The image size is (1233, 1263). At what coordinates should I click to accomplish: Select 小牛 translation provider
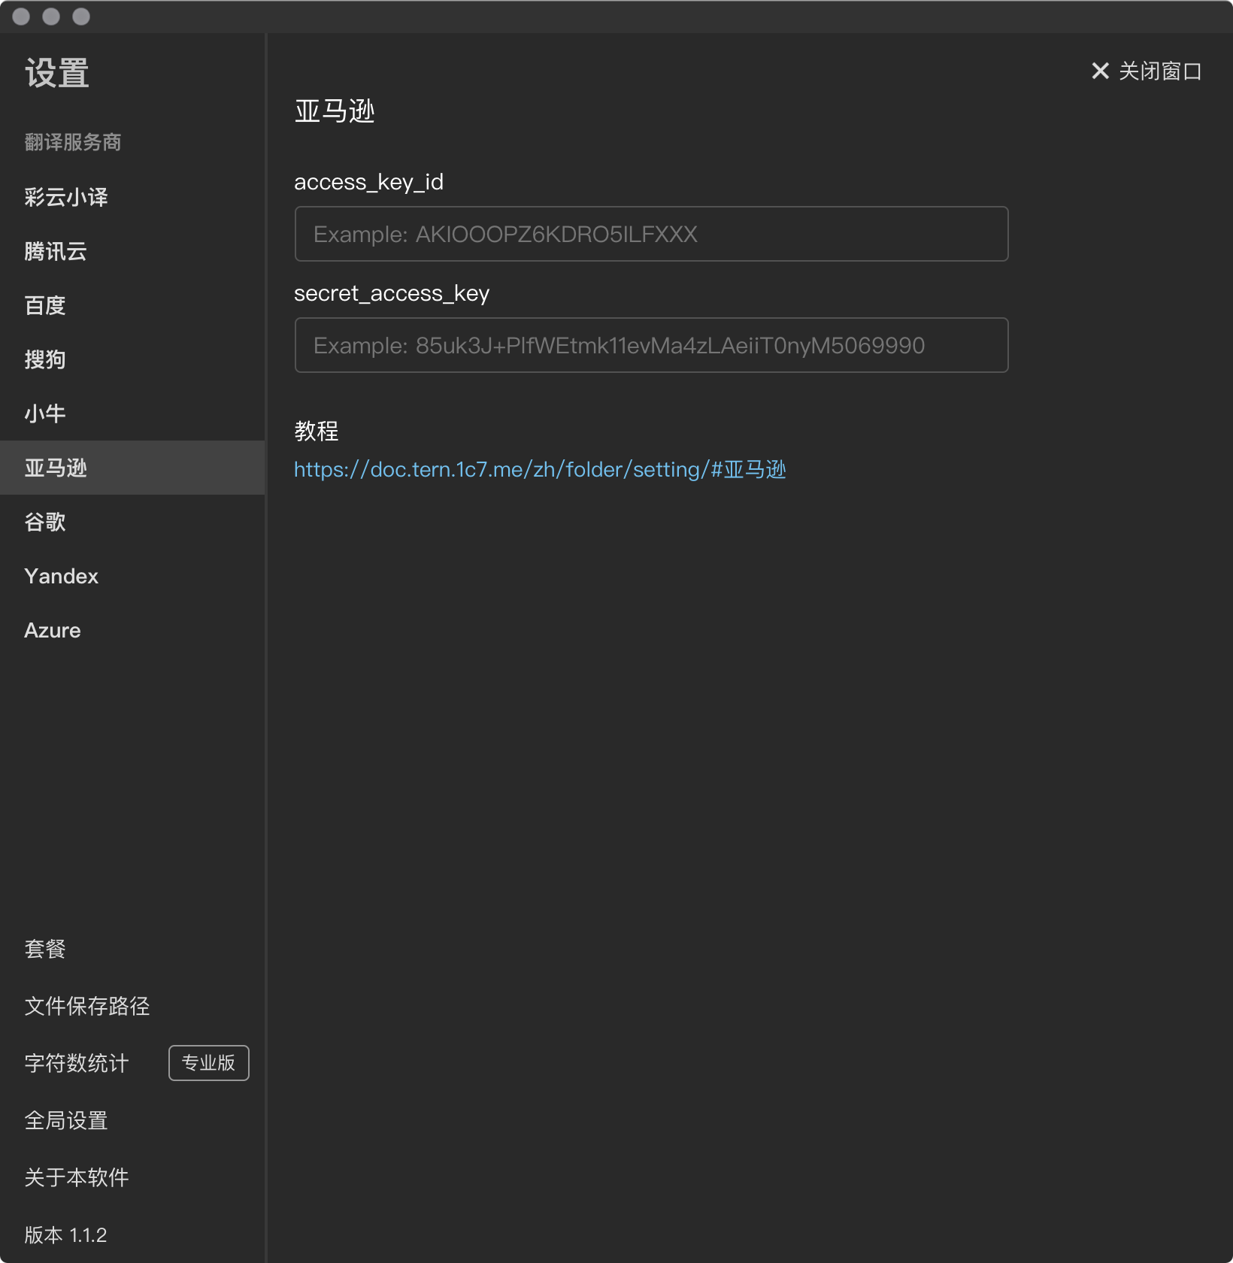point(45,414)
